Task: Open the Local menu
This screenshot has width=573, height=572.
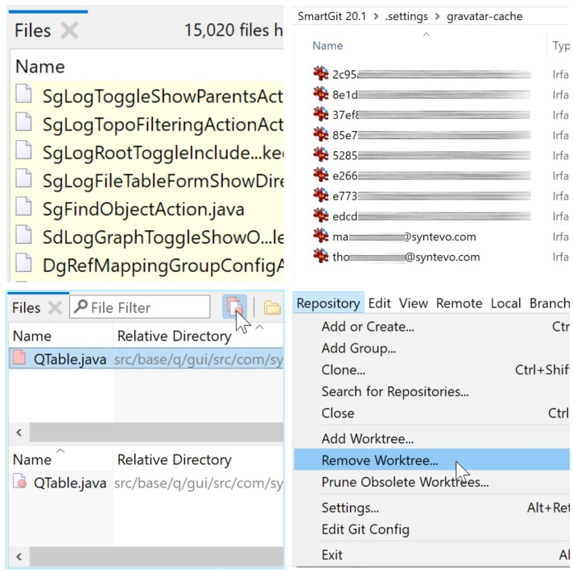Action: point(505,303)
